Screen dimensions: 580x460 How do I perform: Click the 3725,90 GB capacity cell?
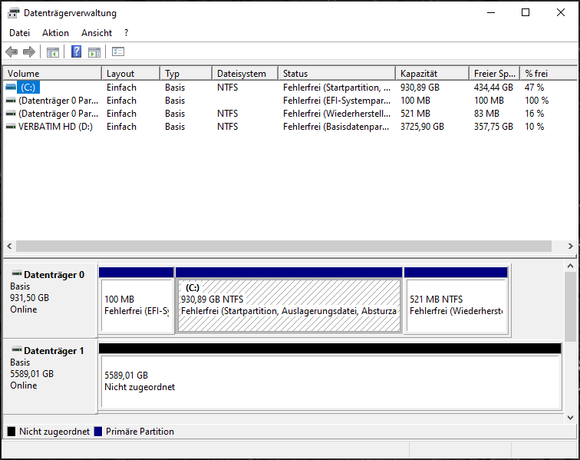point(422,126)
